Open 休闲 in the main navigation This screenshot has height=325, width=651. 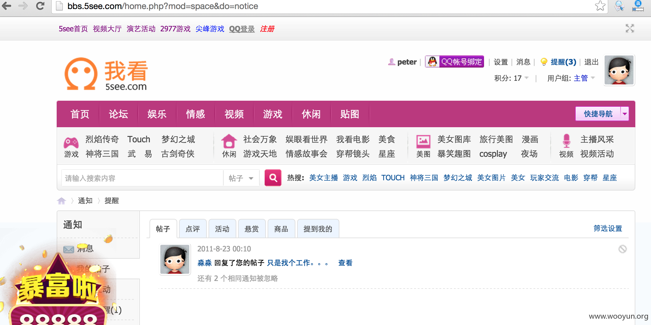pos(311,114)
